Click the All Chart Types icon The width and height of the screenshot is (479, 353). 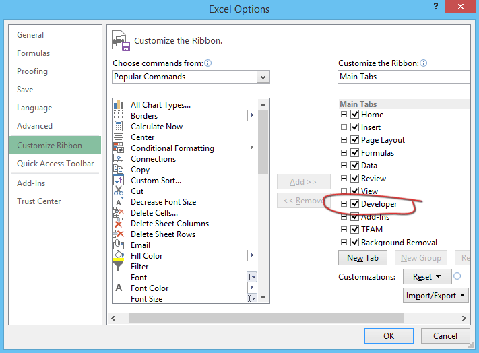point(119,104)
